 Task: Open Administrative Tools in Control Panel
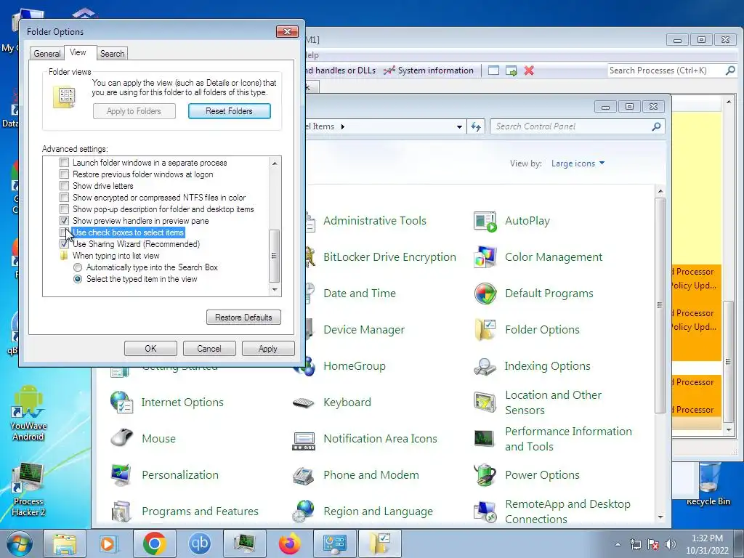(x=375, y=221)
